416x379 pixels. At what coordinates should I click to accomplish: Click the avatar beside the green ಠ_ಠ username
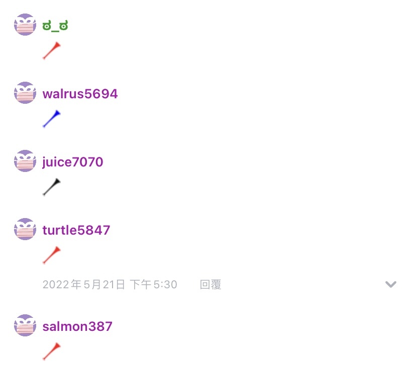(25, 25)
